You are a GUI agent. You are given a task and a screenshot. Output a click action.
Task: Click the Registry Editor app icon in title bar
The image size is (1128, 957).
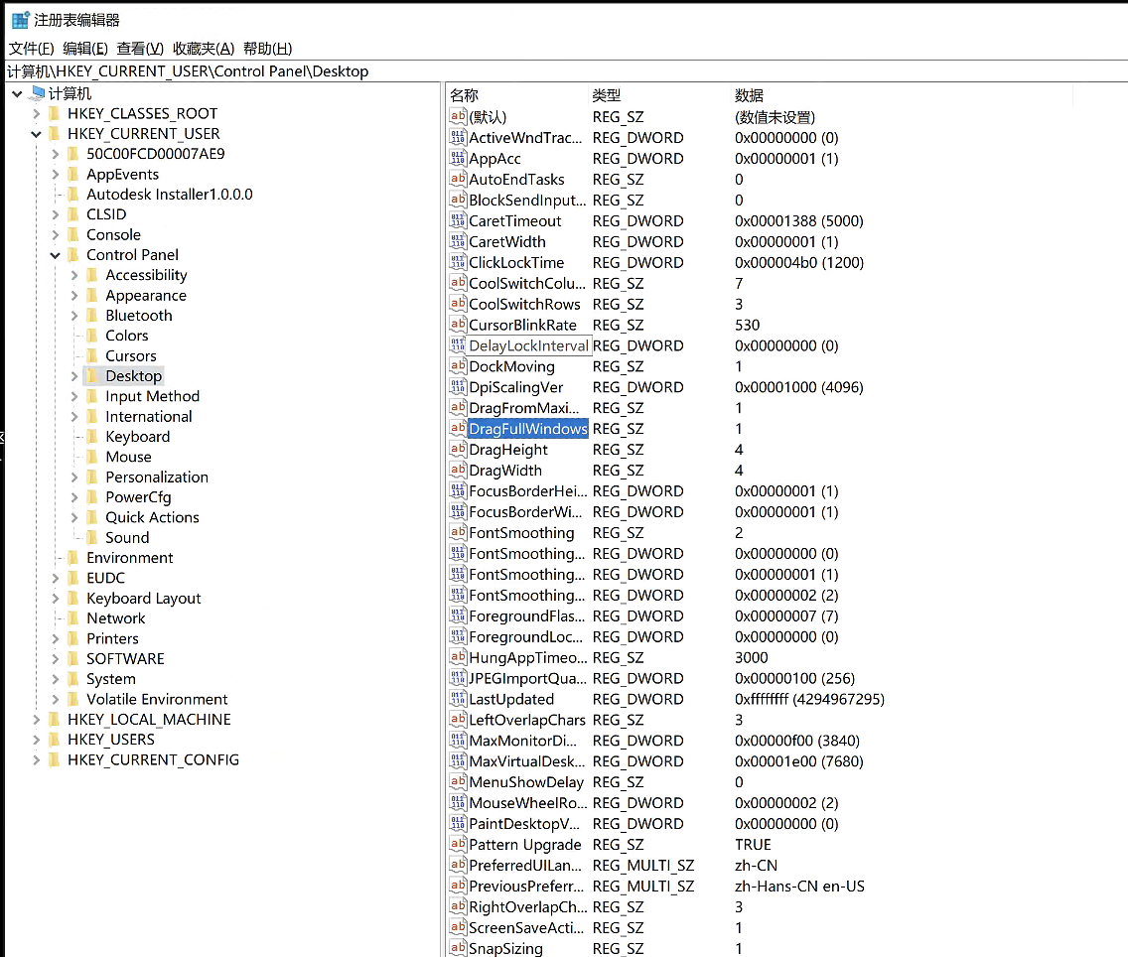pos(19,20)
